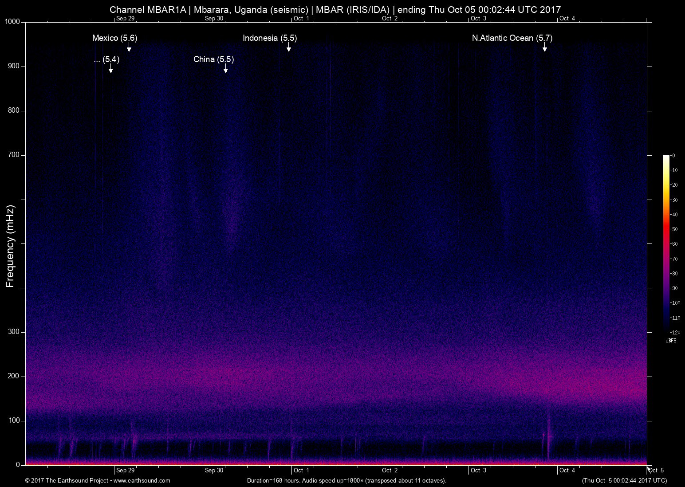
Task: Click the arrow marker under China (5.5)
Action: point(225,69)
